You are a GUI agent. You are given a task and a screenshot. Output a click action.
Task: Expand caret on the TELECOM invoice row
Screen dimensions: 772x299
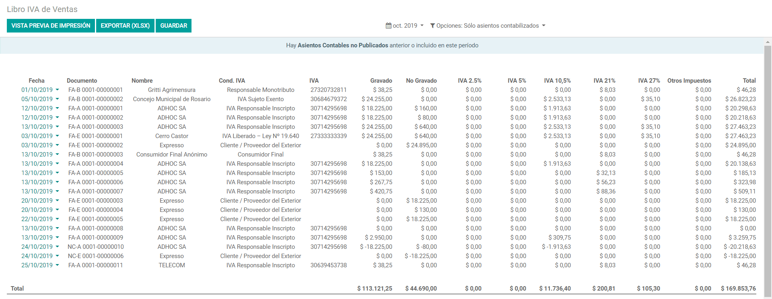pos(57,265)
